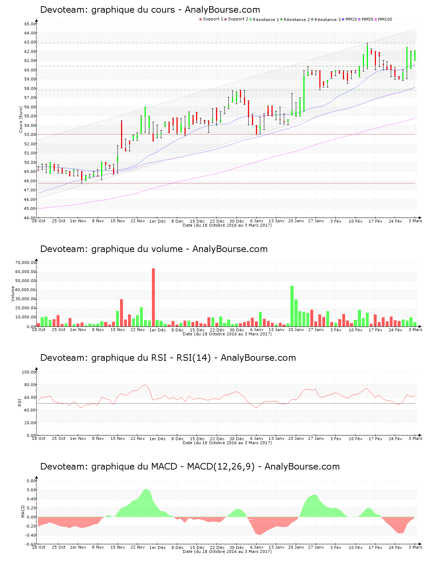Image resolution: width=435 pixels, height=562 pixels.
Task: Click the red Support 1 legend swatch
Action: tap(200, 19)
